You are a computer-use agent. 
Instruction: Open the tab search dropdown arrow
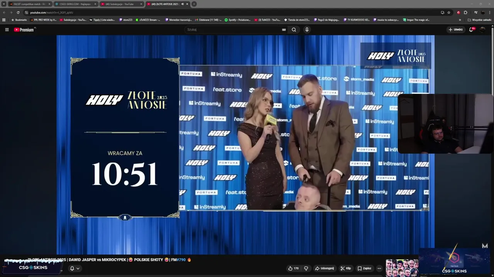click(3, 4)
